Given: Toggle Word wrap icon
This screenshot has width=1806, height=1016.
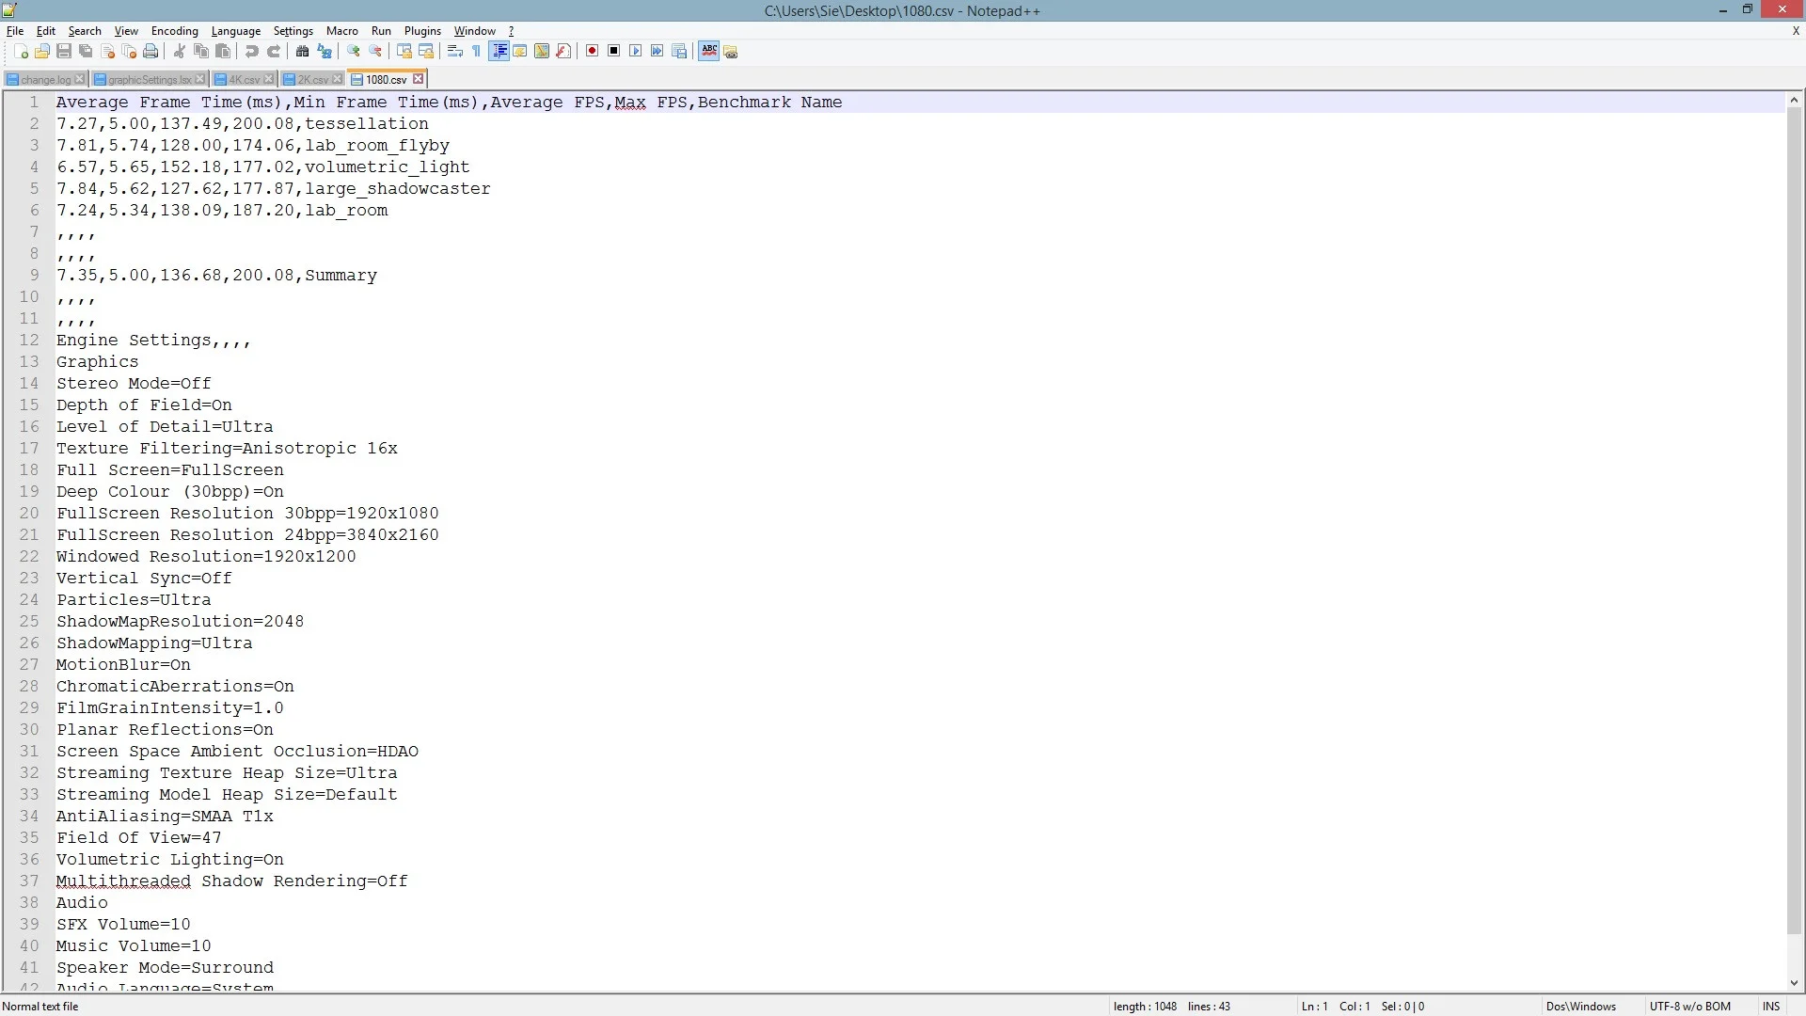Looking at the screenshot, I should click(x=455, y=51).
